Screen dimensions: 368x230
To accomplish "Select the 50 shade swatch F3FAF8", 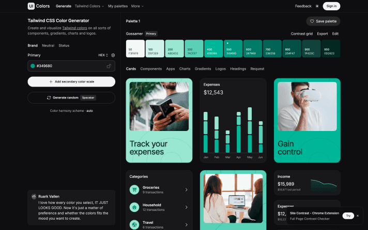I will 135,48.
